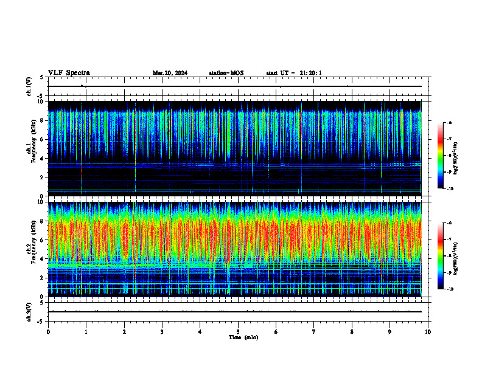Click the ch.2 frequency tick "4"
This screenshot has height=372, width=482.
point(43,259)
